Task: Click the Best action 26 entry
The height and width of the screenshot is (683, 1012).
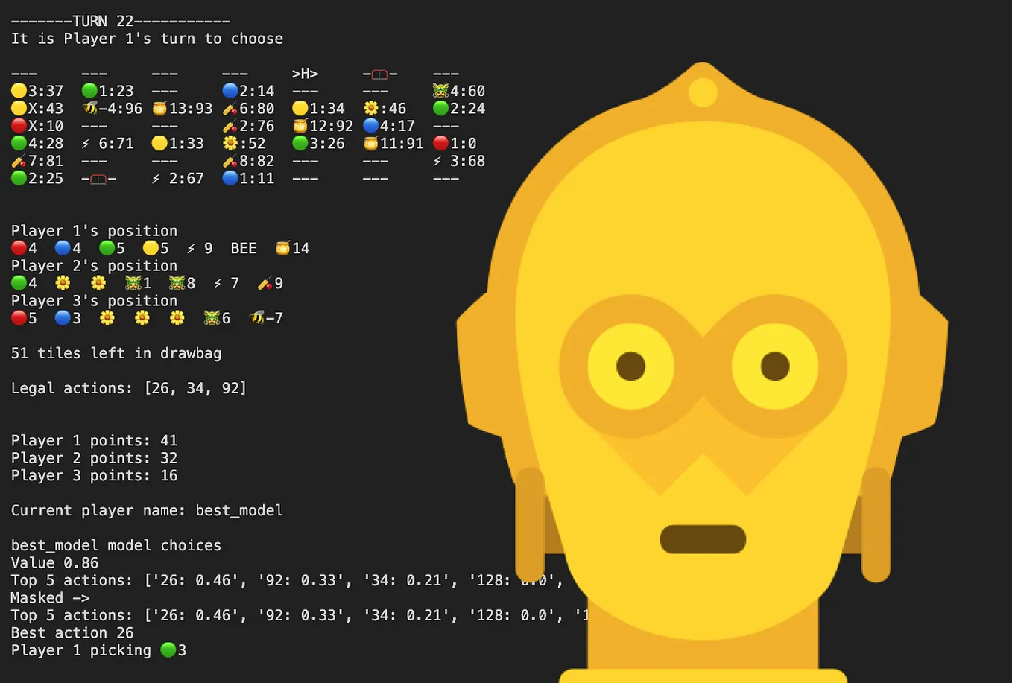Action: coord(72,632)
